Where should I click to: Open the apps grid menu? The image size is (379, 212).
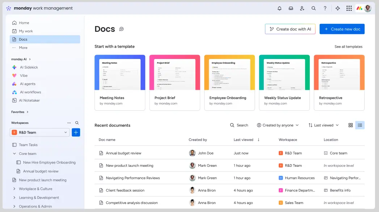pos(349,8)
